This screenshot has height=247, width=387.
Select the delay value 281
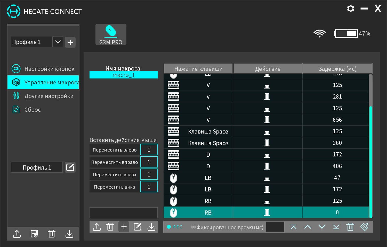[x=337, y=96]
